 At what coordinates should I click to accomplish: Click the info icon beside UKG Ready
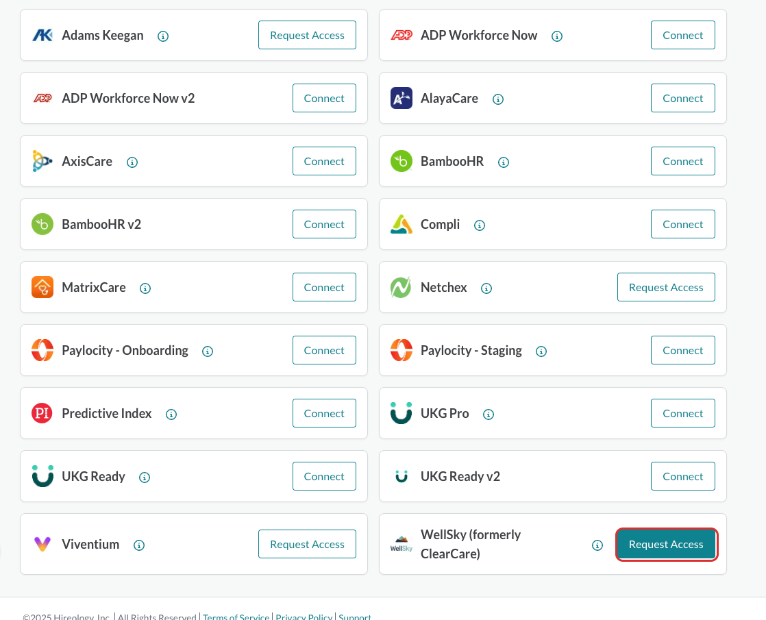click(x=145, y=478)
